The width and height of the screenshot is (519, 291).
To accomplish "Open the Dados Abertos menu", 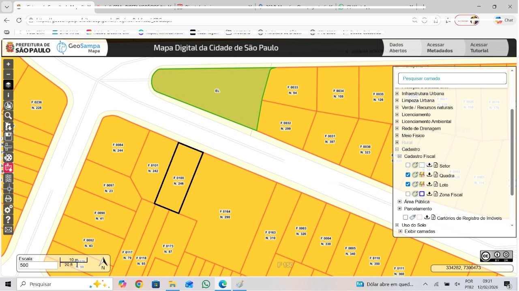I will [398, 48].
